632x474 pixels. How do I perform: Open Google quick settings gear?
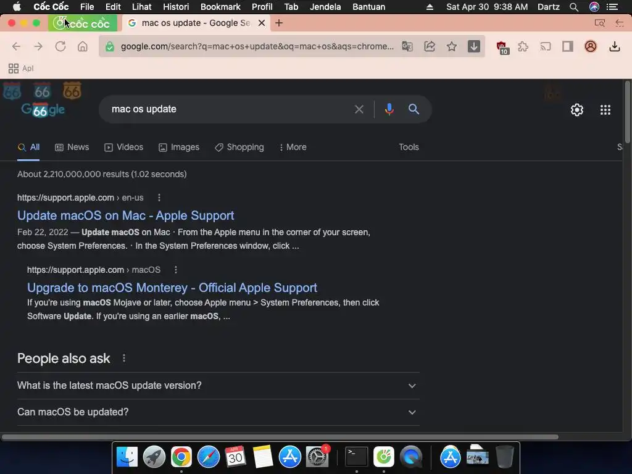point(577,110)
